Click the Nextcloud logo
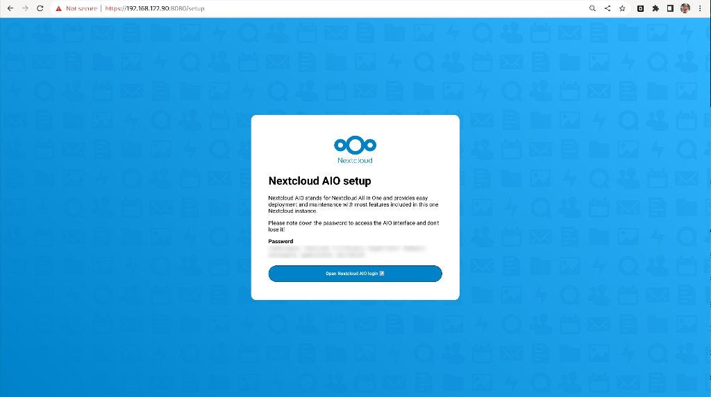The image size is (711, 397). pyautogui.click(x=355, y=150)
